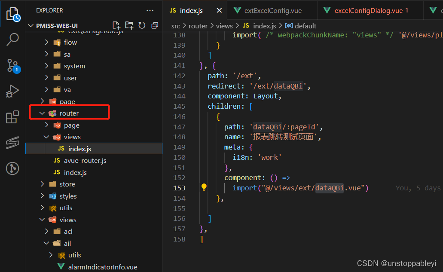
Task: Open the selected index.js under views
Action: click(x=94, y=149)
